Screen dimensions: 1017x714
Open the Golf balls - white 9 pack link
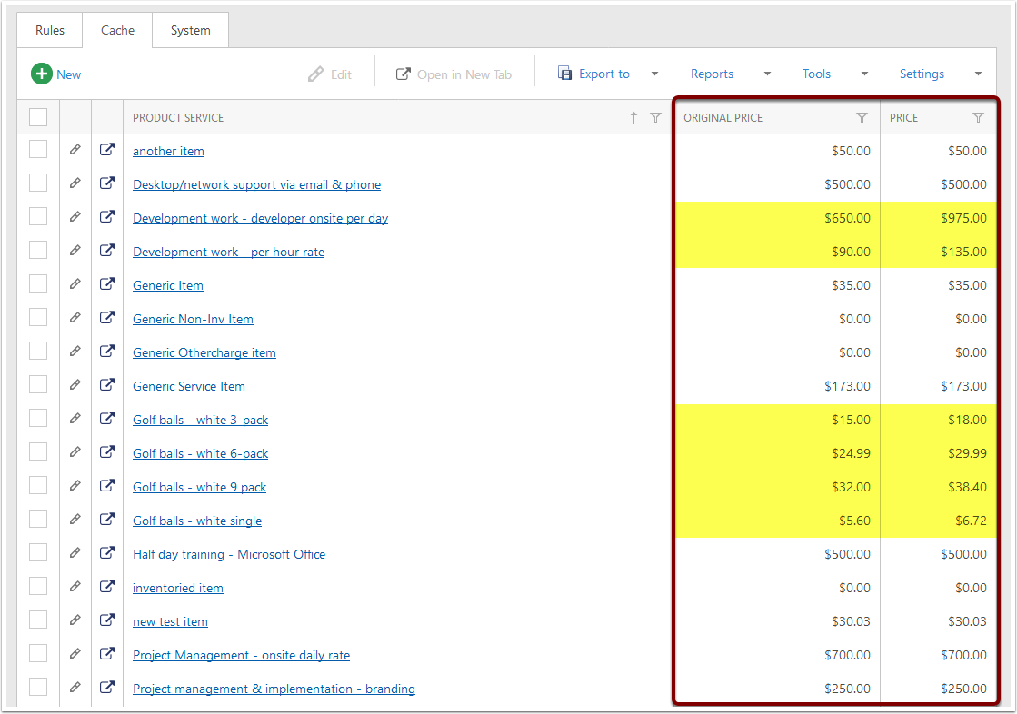pos(199,487)
